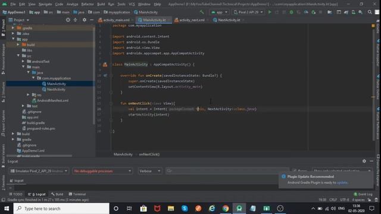Run the app with green play button
Screen dimensions: 381x214
(x=270, y=12)
